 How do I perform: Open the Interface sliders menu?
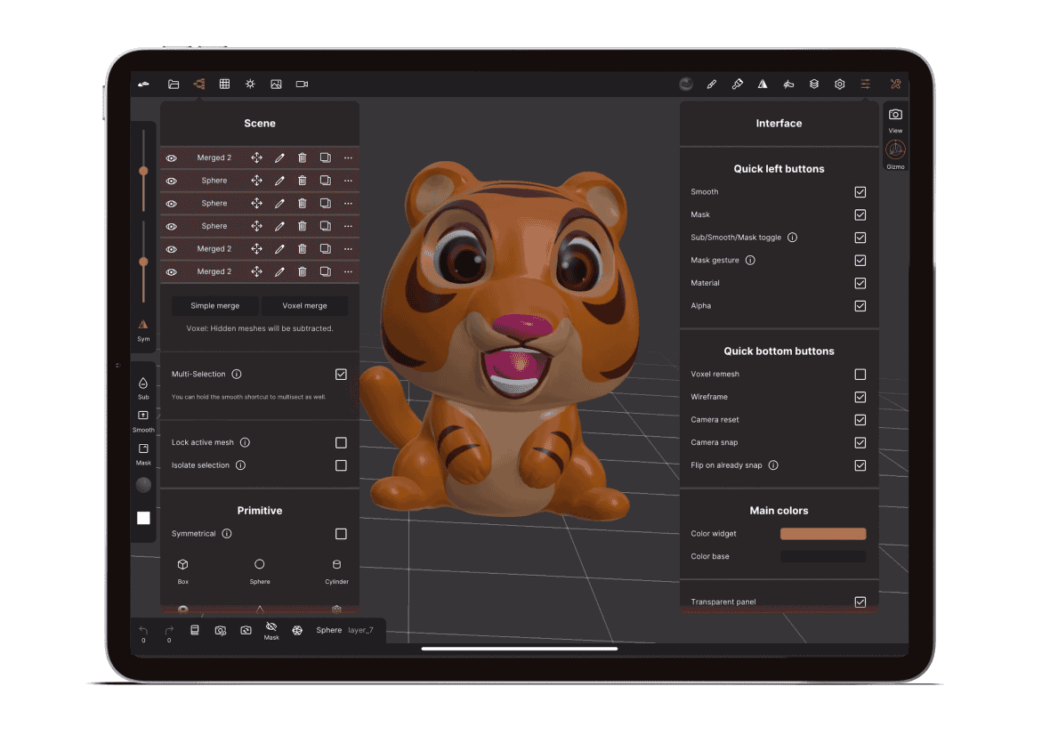[865, 85]
